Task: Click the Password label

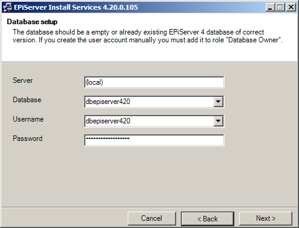Action: 28,138
